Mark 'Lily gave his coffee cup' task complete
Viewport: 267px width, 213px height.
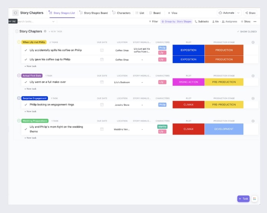click(x=26, y=59)
